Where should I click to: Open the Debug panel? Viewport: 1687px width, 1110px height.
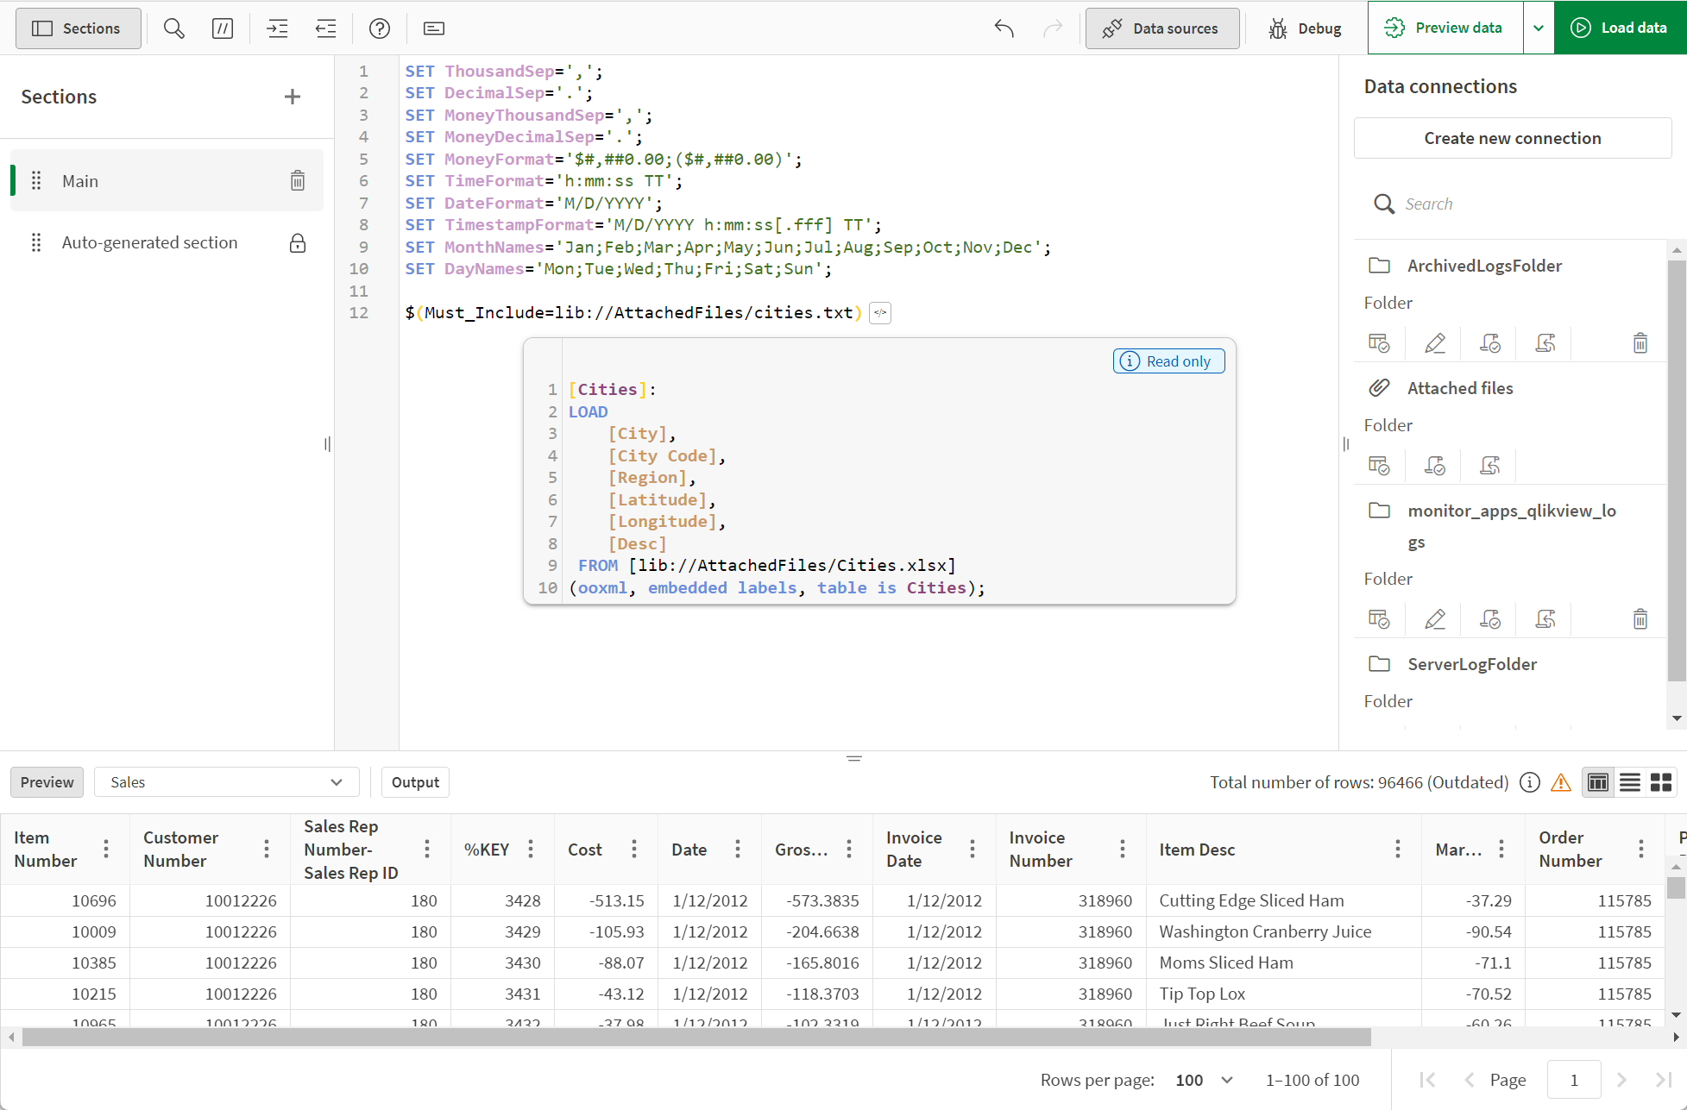click(x=1303, y=28)
